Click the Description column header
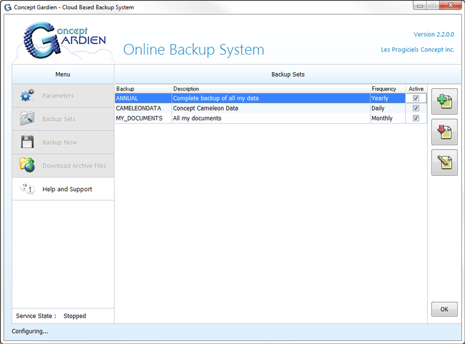This screenshot has width=465, height=344. click(186, 89)
